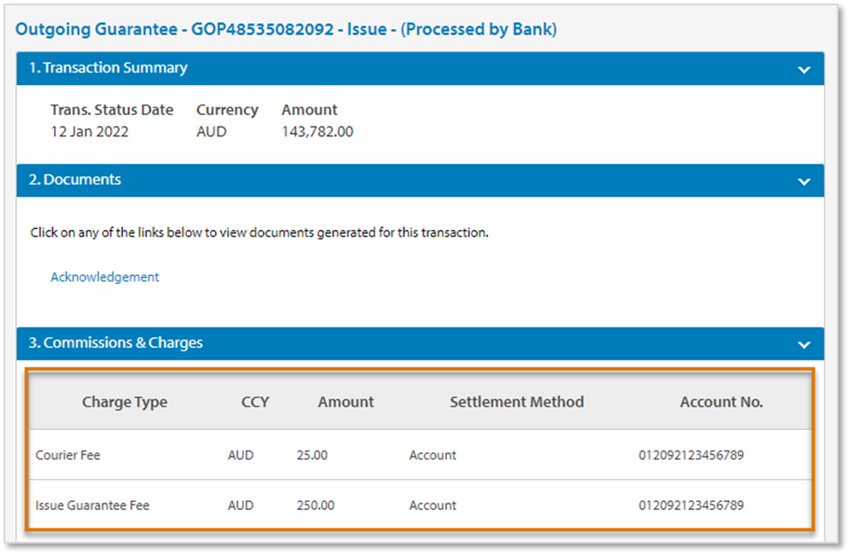Select the Courier Fee row label
The height and width of the screenshot is (555, 850).
tap(68, 455)
